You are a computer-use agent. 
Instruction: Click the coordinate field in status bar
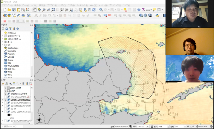pos(121,126)
